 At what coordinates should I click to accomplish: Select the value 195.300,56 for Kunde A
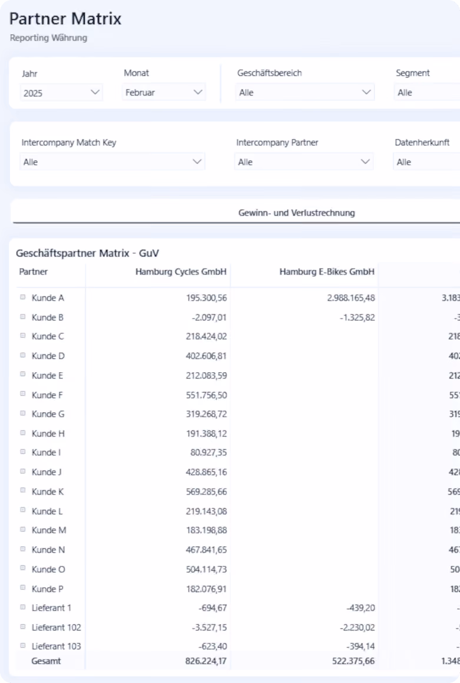coord(207,298)
